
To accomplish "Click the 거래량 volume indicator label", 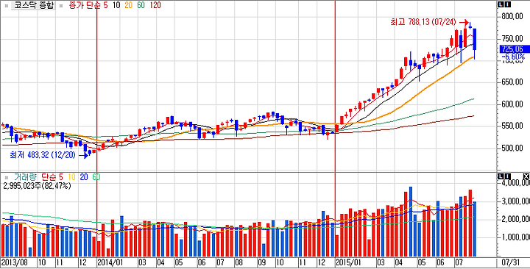I will [25, 176].
